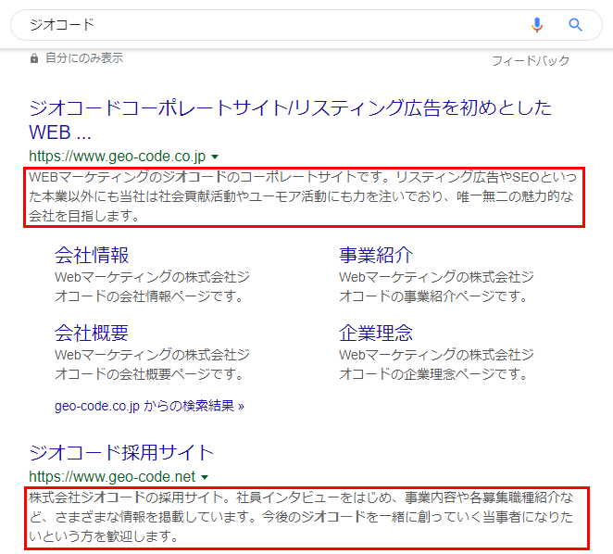613x554 pixels.
Task: Open the フィードバック link
Action: tap(531, 60)
